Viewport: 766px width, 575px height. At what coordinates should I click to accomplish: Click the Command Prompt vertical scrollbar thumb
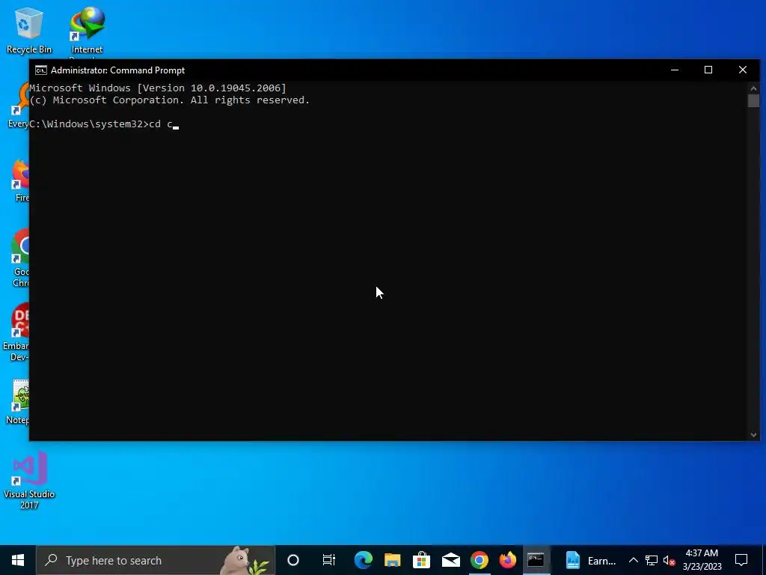click(x=753, y=101)
